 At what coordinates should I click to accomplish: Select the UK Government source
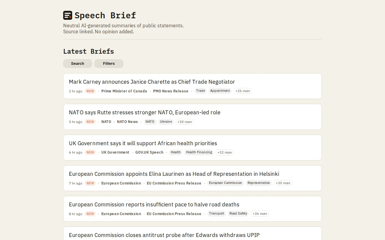tap(115, 152)
